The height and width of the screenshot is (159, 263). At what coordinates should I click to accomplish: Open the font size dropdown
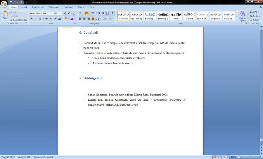point(61,13)
